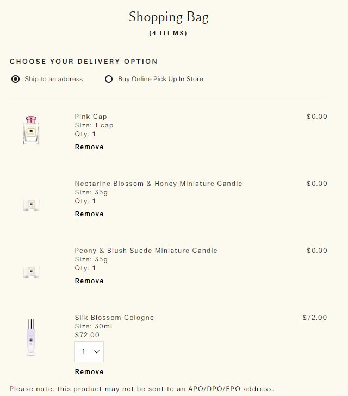Click Nectarine Blossom & Honey Miniature Candle title

coord(158,184)
